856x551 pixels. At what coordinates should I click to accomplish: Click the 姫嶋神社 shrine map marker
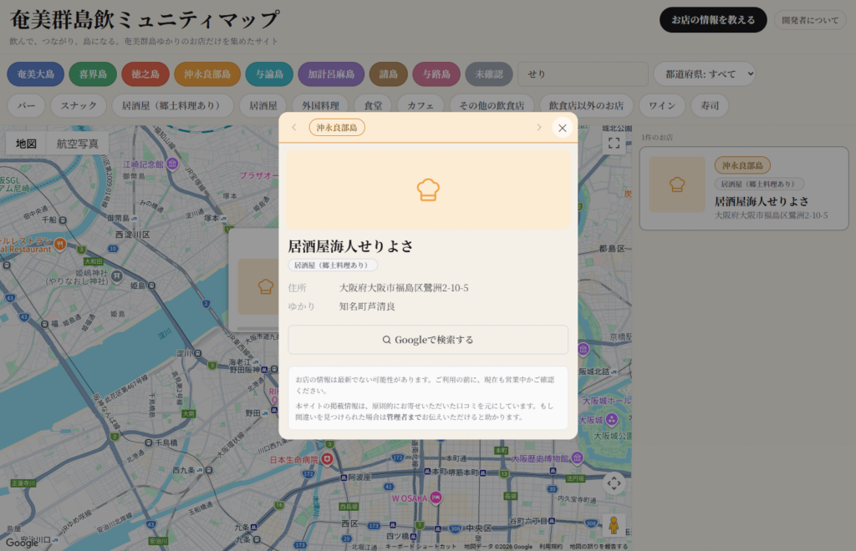(x=117, y=276)
